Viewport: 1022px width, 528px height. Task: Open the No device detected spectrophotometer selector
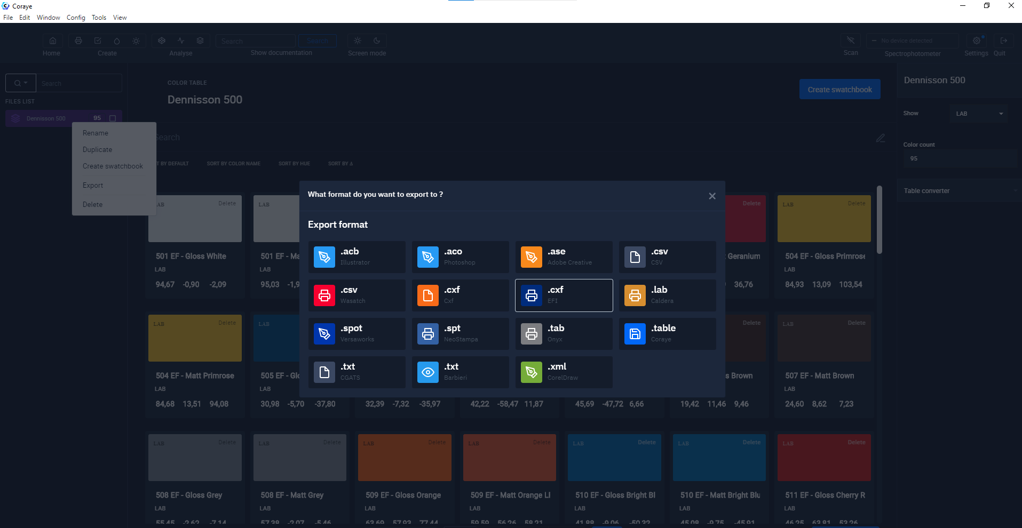[x=913, y=41]
